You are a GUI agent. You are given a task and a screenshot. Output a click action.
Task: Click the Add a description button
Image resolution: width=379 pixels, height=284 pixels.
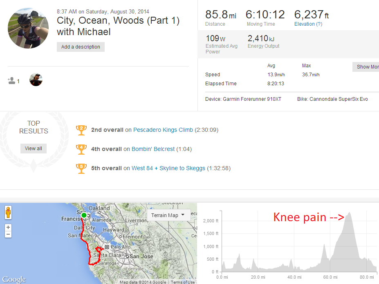81,47
